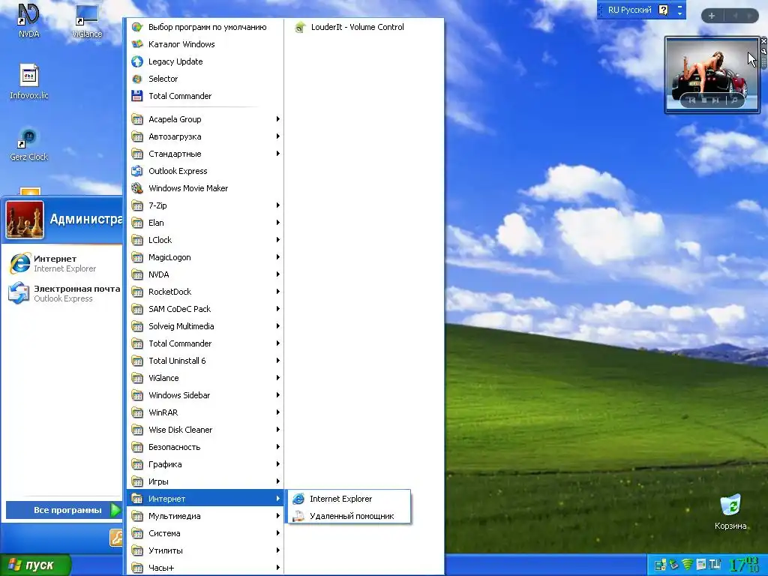
Task: Expand the RocketDock submenu arrow
Action: point(277,292)
